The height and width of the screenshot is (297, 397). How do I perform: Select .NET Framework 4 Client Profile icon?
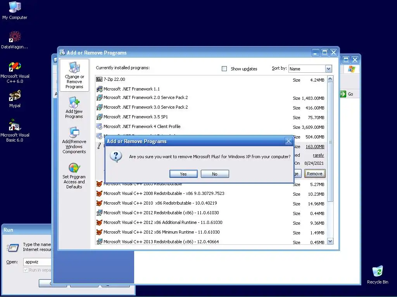point(99,126)
